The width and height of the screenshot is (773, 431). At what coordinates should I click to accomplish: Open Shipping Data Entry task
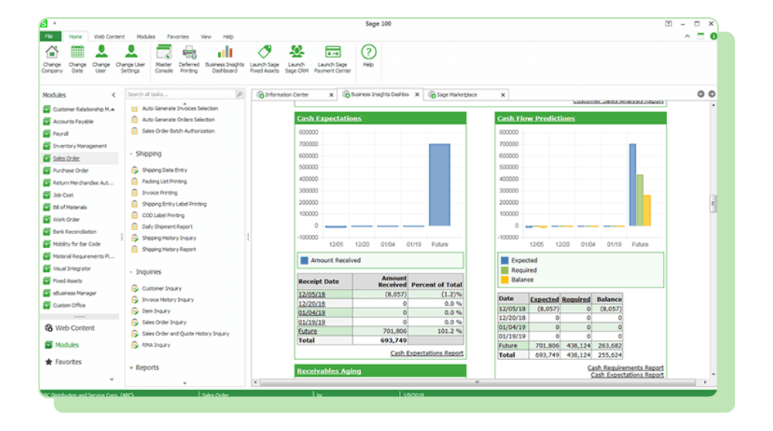click(164, 170)
